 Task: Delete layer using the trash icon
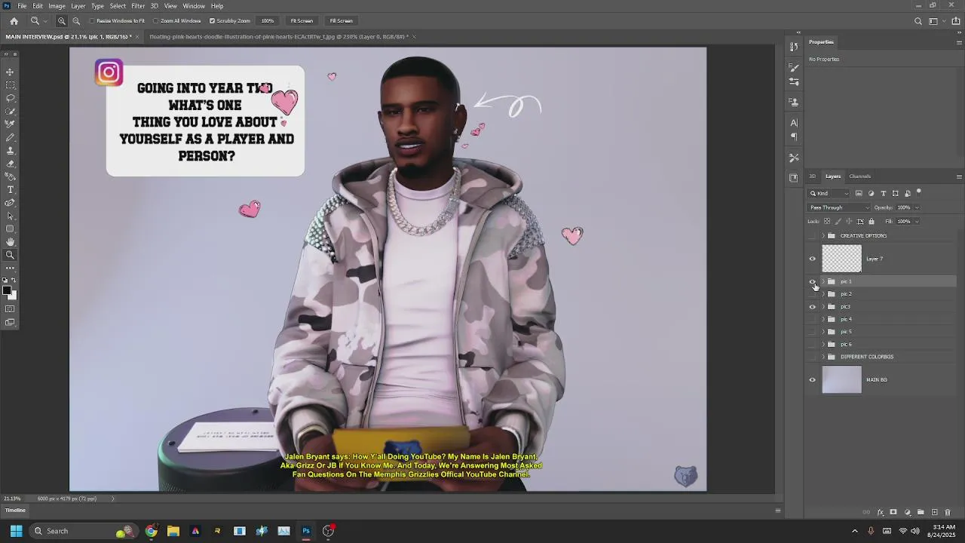948,512
